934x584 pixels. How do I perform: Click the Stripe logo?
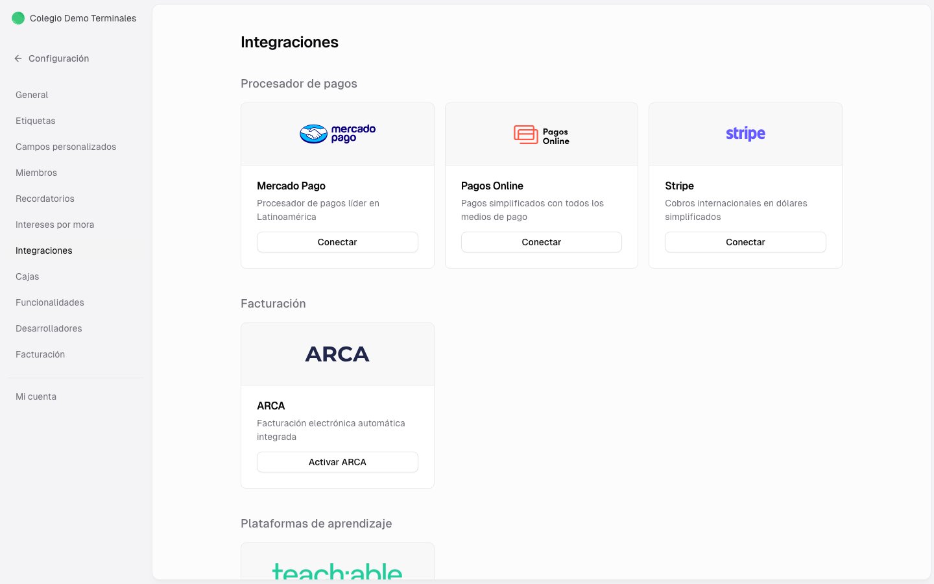pos(745,134)
